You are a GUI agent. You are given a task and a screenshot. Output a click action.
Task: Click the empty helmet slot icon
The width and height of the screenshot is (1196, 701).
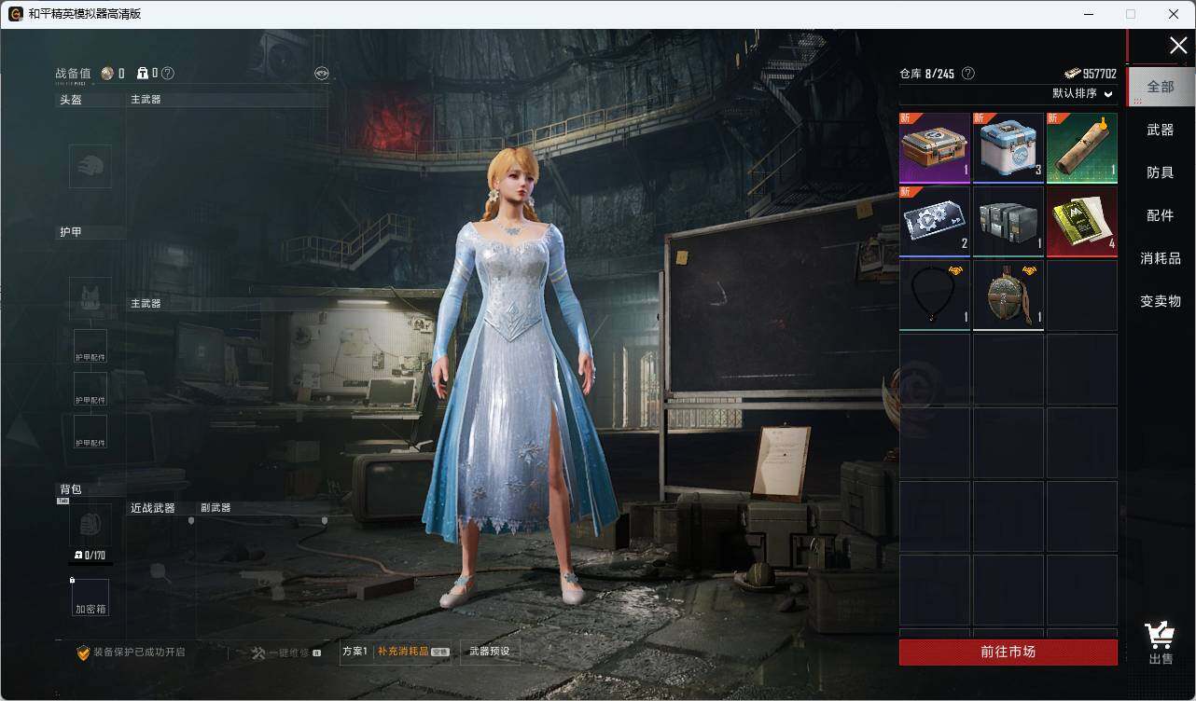click(x=90, y=167)
